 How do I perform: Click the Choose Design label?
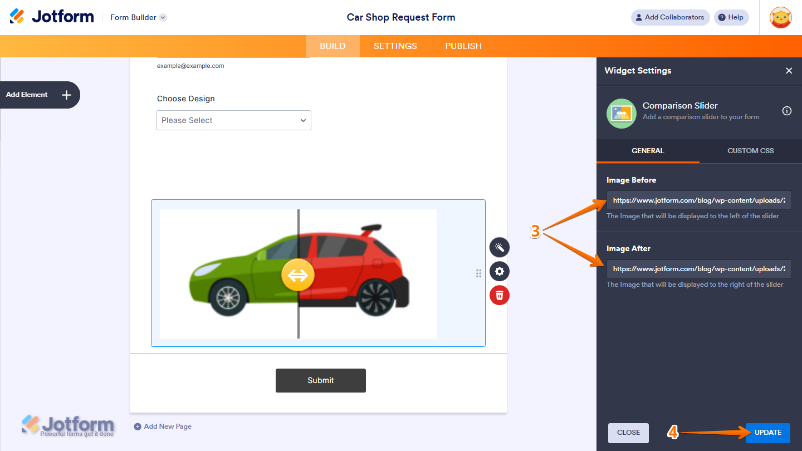[x=186, y=99]
